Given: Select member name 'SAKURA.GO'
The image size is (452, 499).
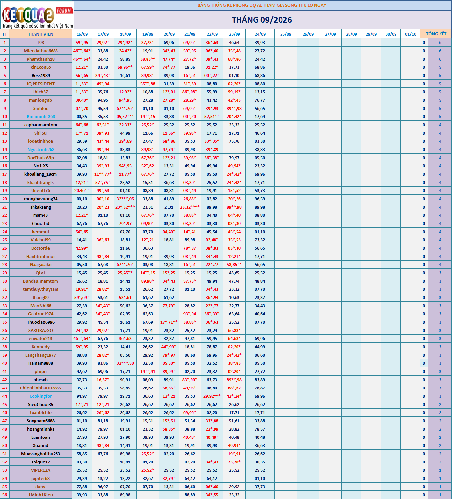Looking at the screenshot, I should coord(40,330).
